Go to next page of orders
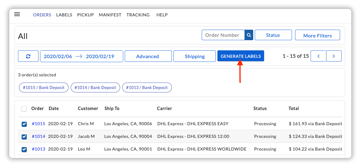 [x=334, y=56]
